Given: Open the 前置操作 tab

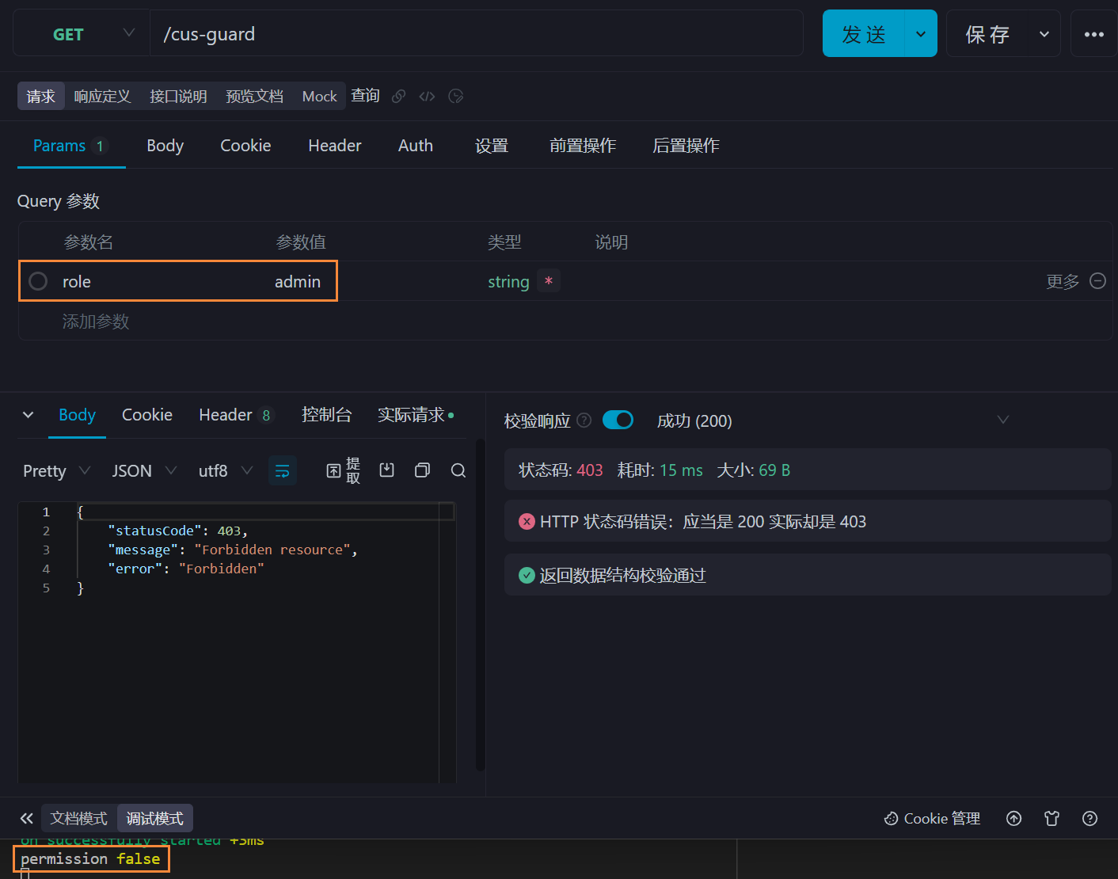Looking at the screenshot, I should coord(582,146).
